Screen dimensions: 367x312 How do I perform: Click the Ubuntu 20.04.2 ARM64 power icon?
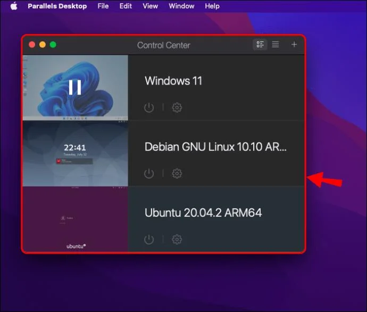pyautogui.click(x=149, y=240)
